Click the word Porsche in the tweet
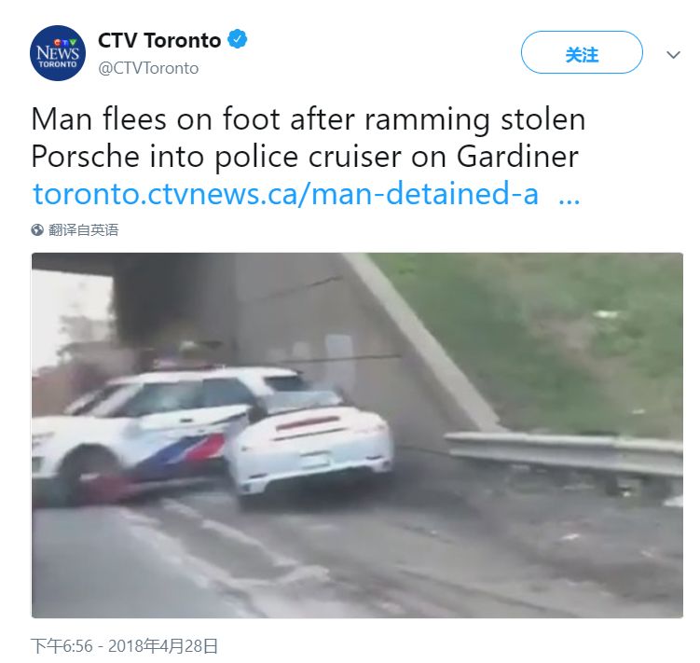This screenshot has width=700, height=663. coord(85,157)
